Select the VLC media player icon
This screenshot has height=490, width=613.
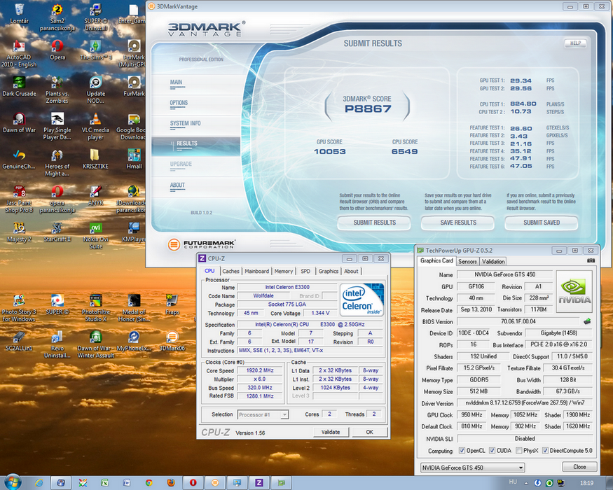pyautogui.click(x=95, y=126)
